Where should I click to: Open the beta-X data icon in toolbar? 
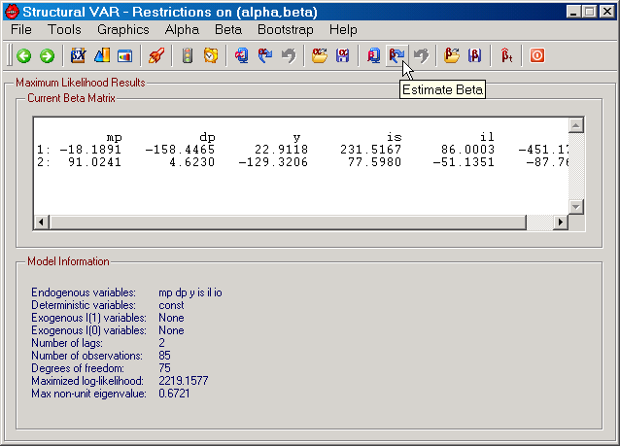click(78, 55)
